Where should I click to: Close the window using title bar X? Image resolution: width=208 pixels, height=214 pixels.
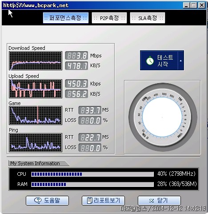coord(202,5)
